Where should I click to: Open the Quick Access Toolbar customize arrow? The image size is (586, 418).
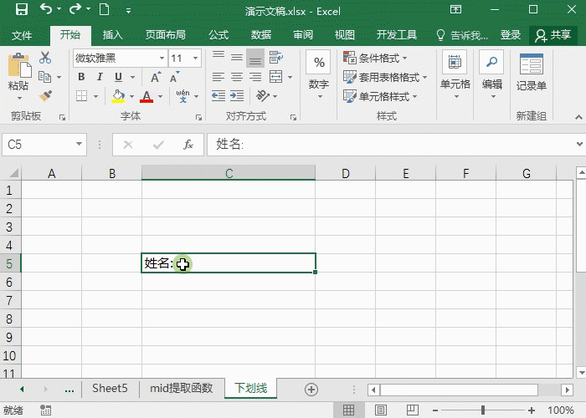pyautogui.click(x=128, y=10)
